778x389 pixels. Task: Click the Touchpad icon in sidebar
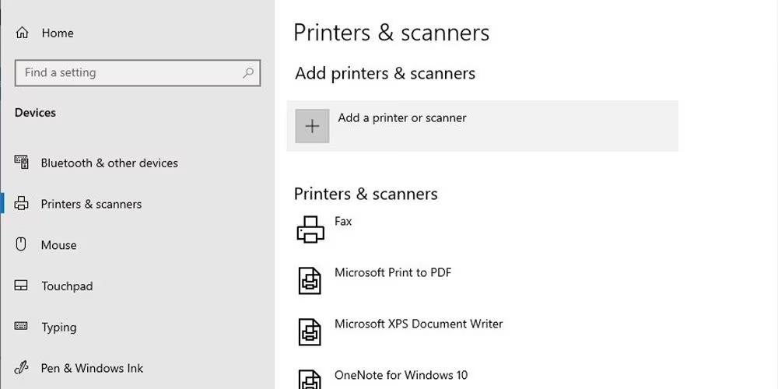coord(21,286)
